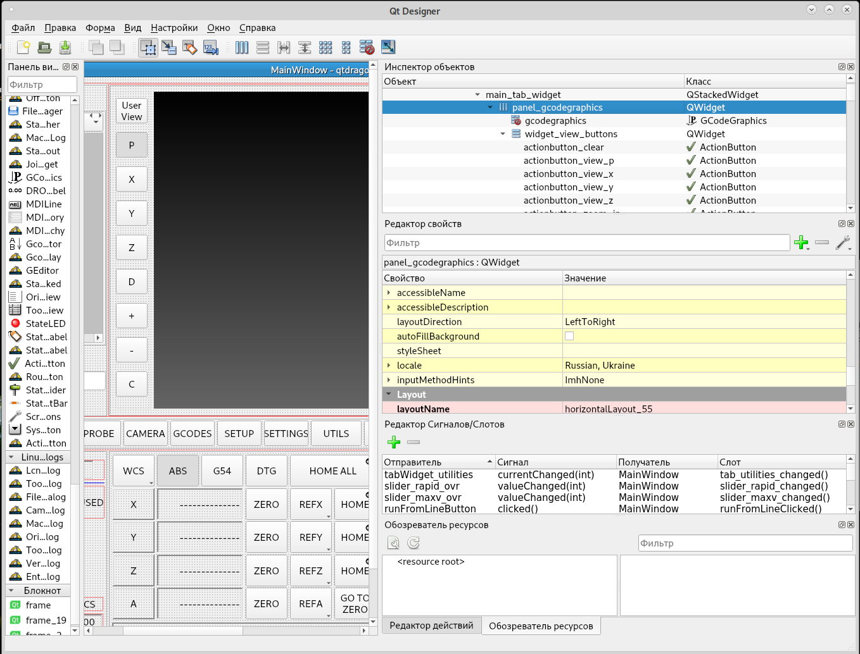Apply form layout from the toolbar
The image size is (860, 654).
[x=346, y=47]
